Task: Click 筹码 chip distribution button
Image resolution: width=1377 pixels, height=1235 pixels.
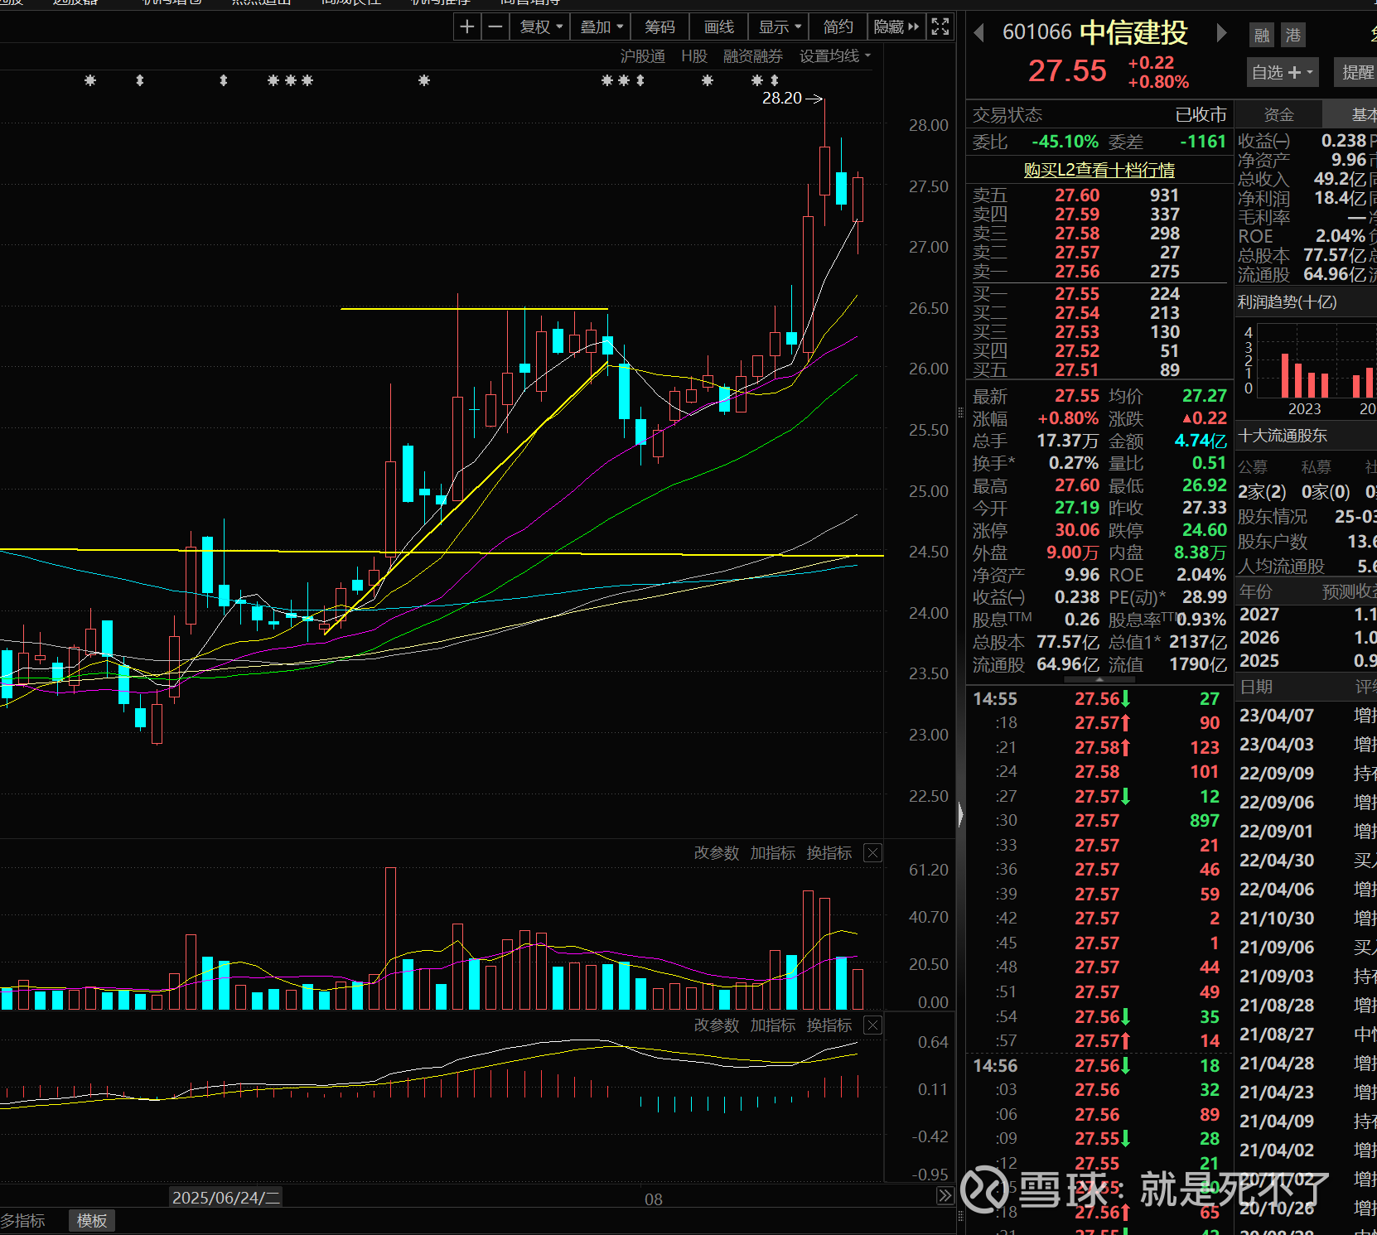Action: tap(660, 27)
